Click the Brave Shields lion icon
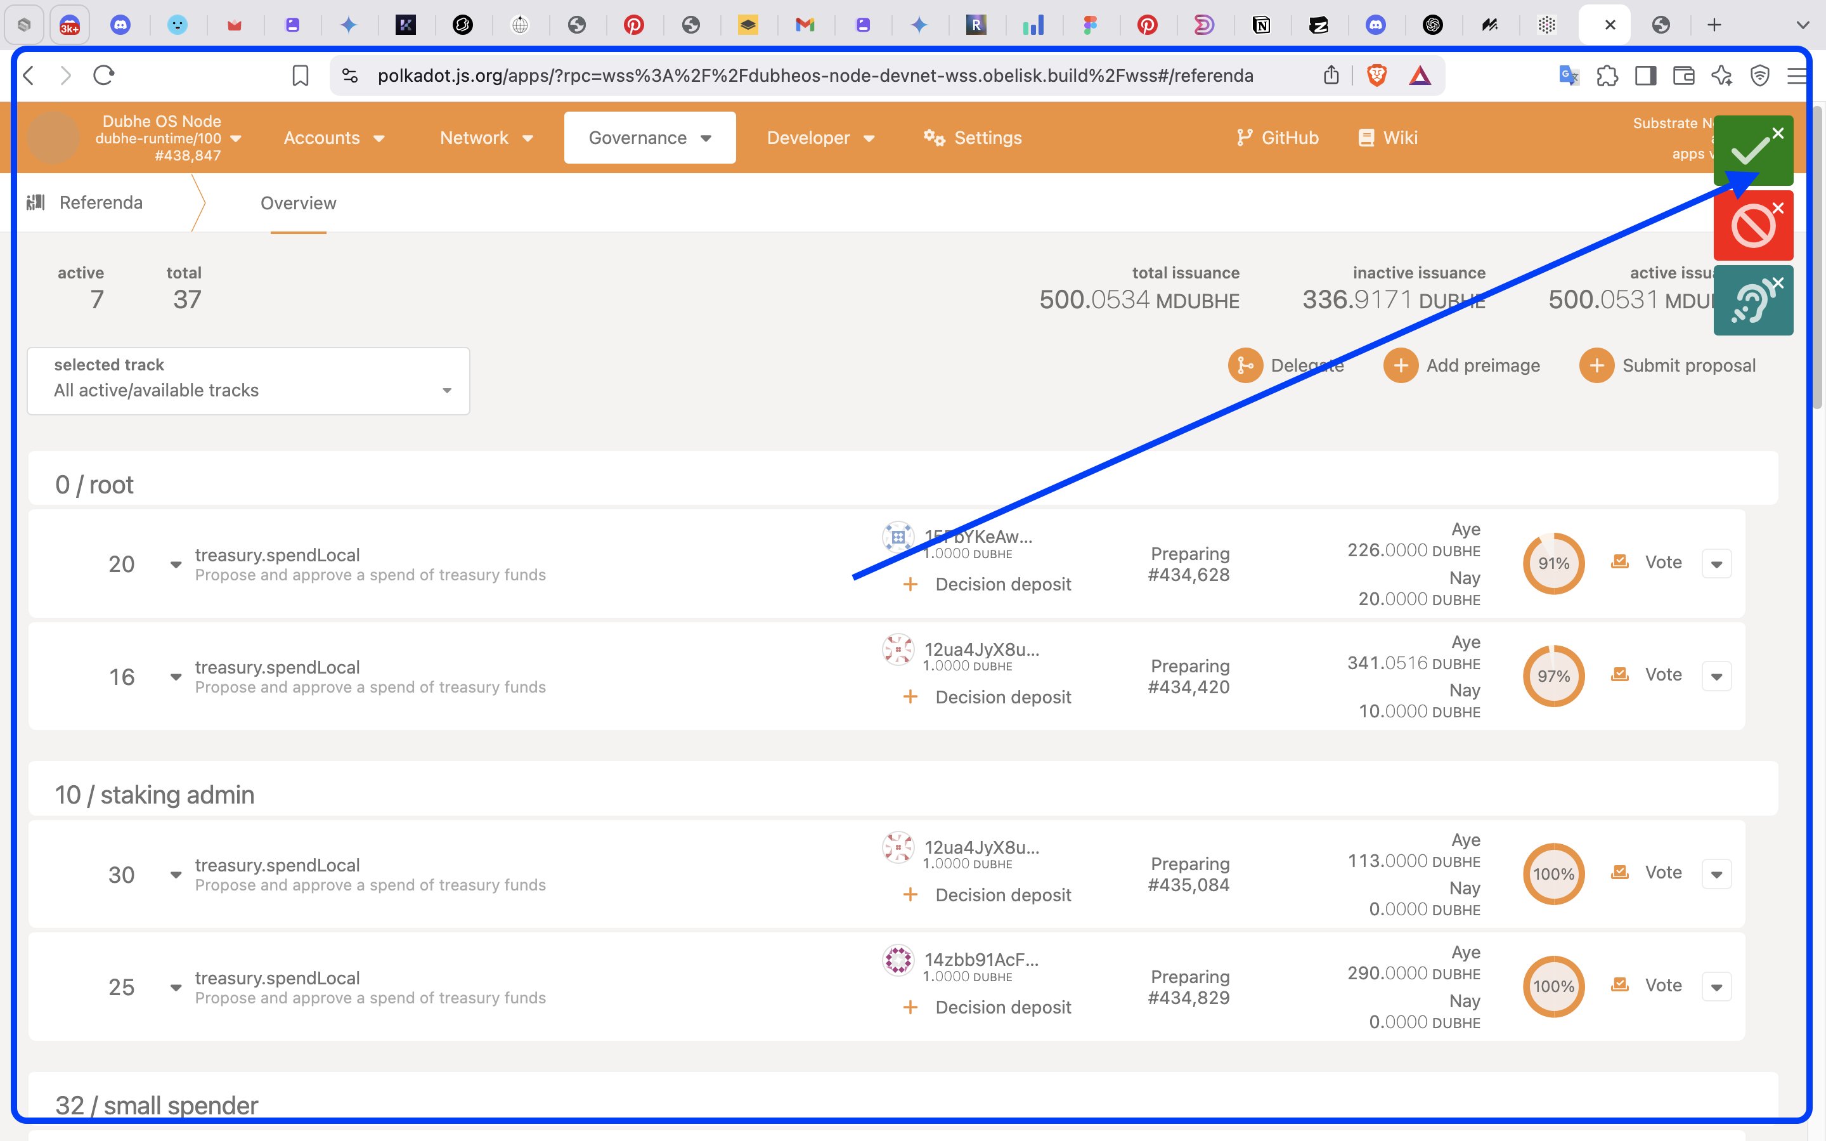1826x1141 pixels. (1376, 75)
